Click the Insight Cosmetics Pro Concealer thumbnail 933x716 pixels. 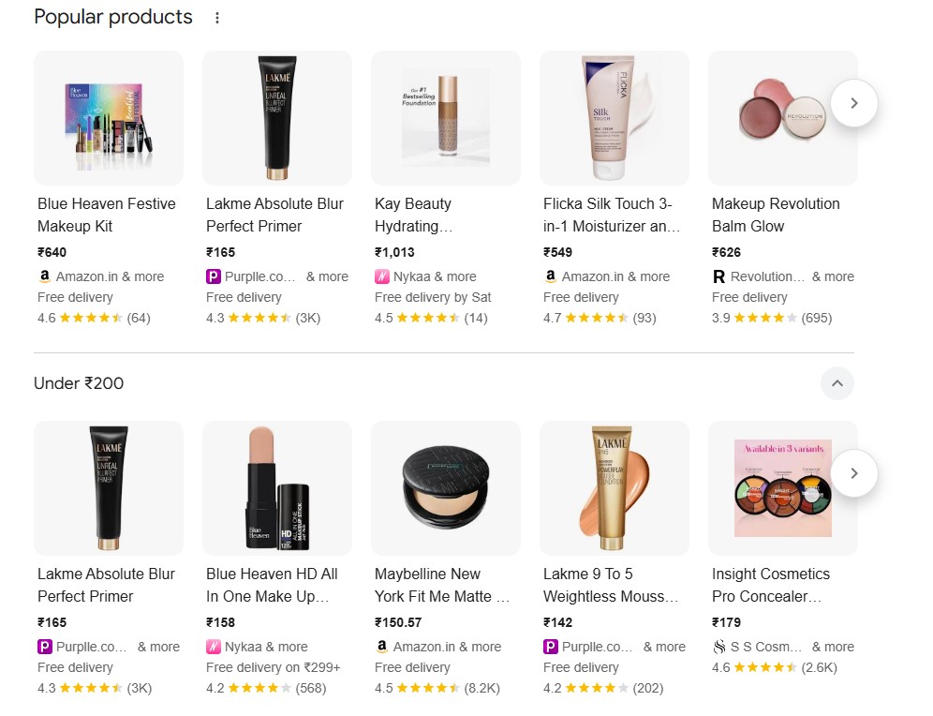pyautogui.click(x=782, y=487)
